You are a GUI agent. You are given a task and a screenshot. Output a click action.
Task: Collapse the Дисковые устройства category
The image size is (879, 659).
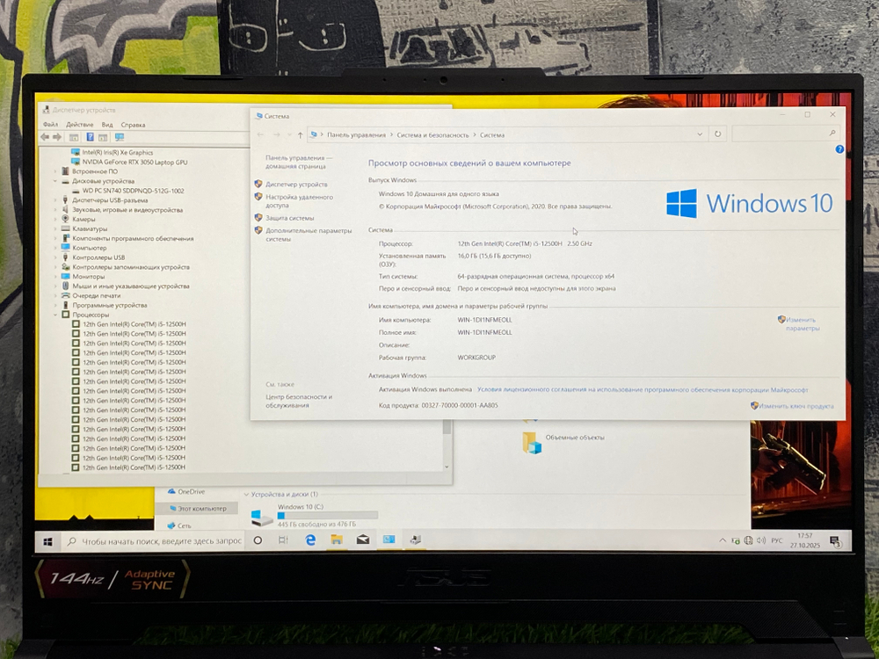(x=54, y=181)
